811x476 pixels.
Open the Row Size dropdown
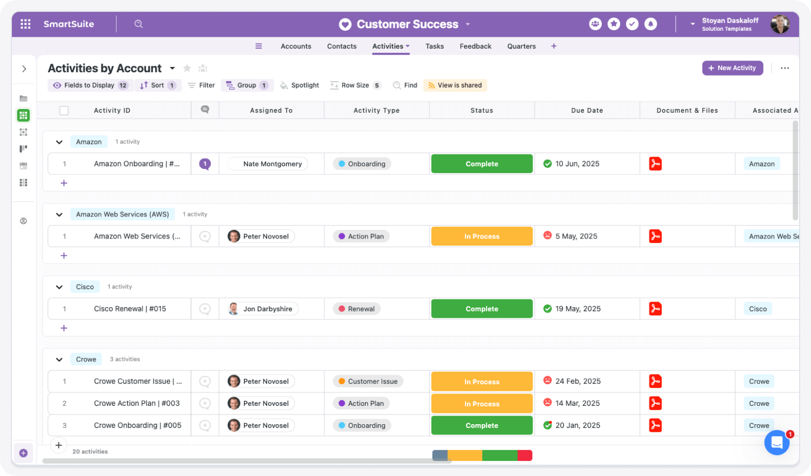[x=356, y=85]
